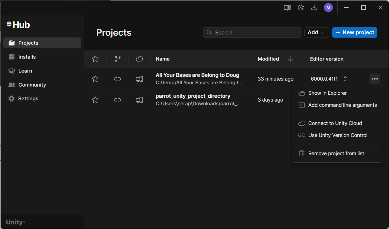Screen dimensions: 389x229
Task: Click version control link icon for parrot project
Action: click(117, 100)
